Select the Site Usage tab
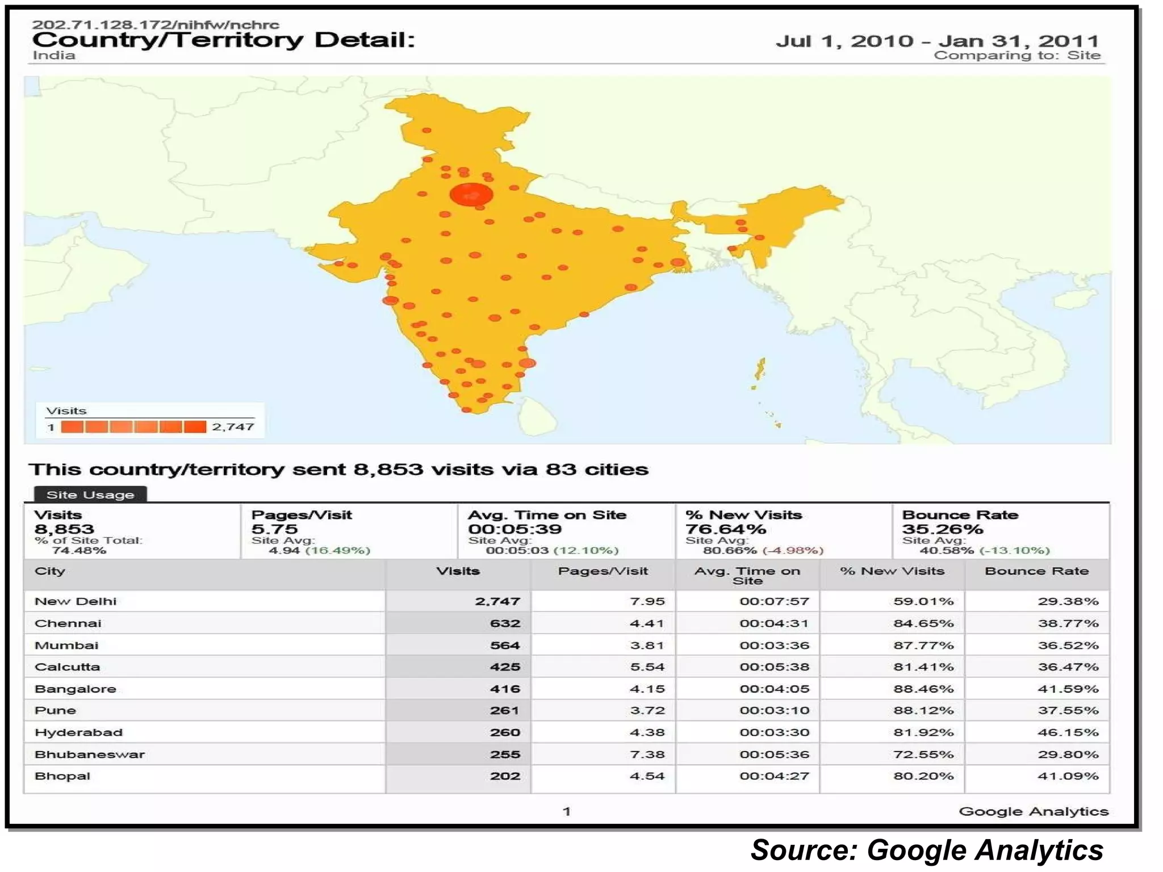This screenshot has width=1163, height=872. (90, 494)
